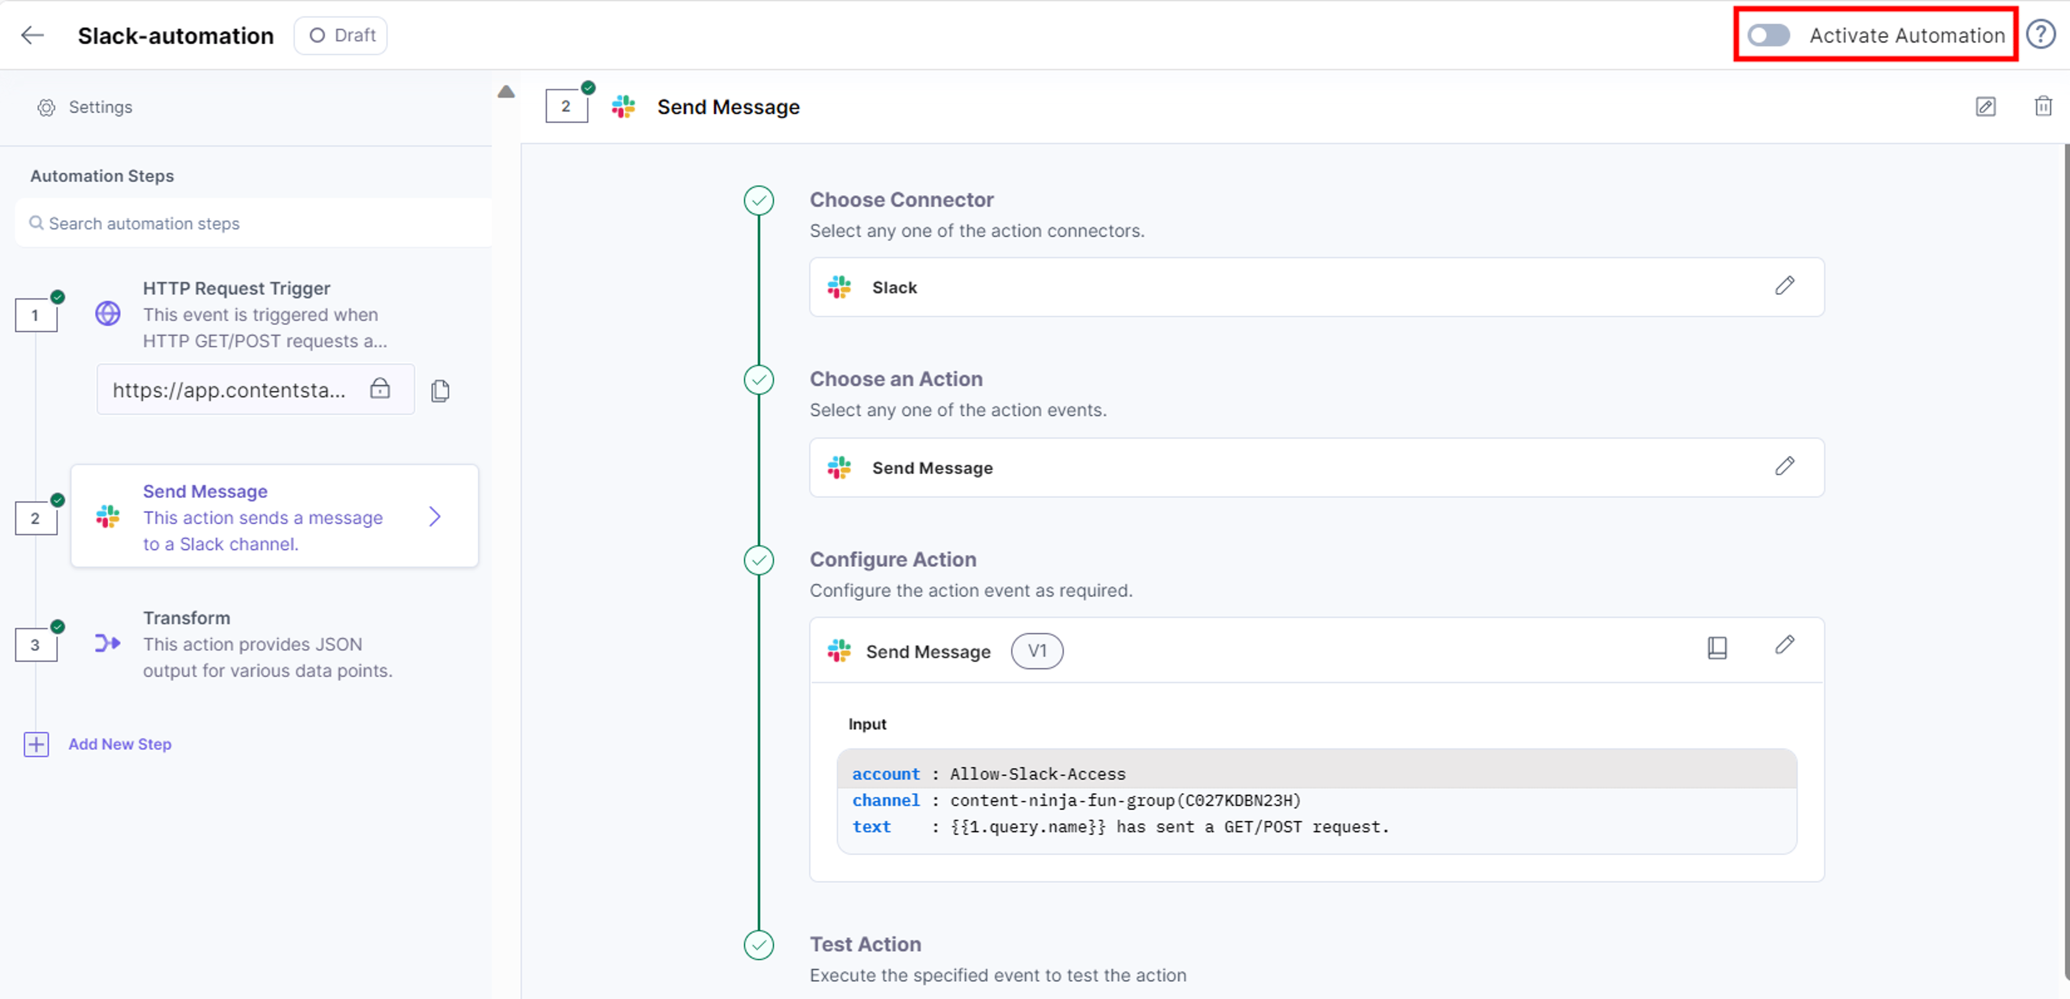The image size is (2070, 999).
Task: Click the Add New Step plus icon
Action: (x=36, y=745)
